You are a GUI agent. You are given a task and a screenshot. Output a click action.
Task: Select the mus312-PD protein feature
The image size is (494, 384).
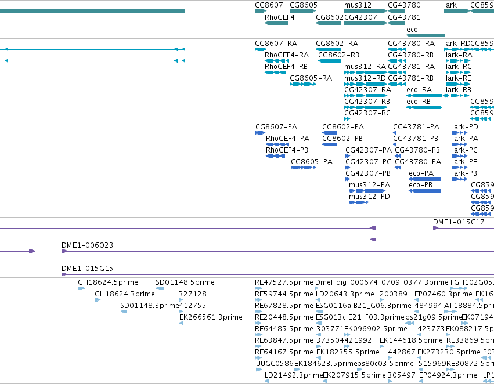pyautogui.click(x=359, y=202)
